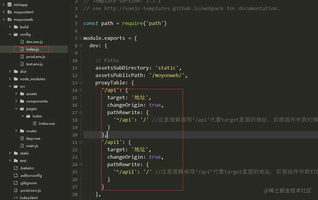Screen dimensions: 318x200
Task: Collapse the src folder arrow
Action: tap(10, 86)
